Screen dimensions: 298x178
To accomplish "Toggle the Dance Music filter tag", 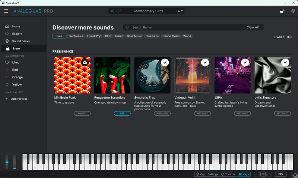I will [x=171, y=36].
